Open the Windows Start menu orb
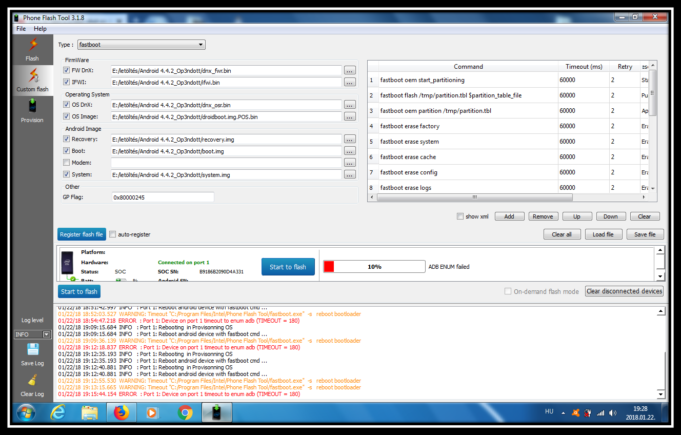Screen dimensions: 681x435 (26, 412)
